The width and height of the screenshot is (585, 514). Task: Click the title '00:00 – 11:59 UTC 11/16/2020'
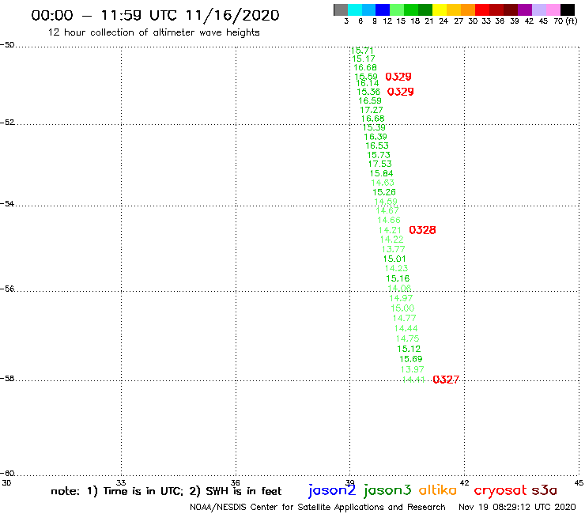pos(155,15)
